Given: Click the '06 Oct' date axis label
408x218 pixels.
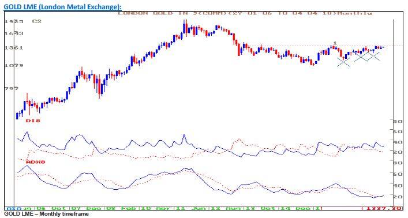Looking at the screenshot, I should coord(51,209).
